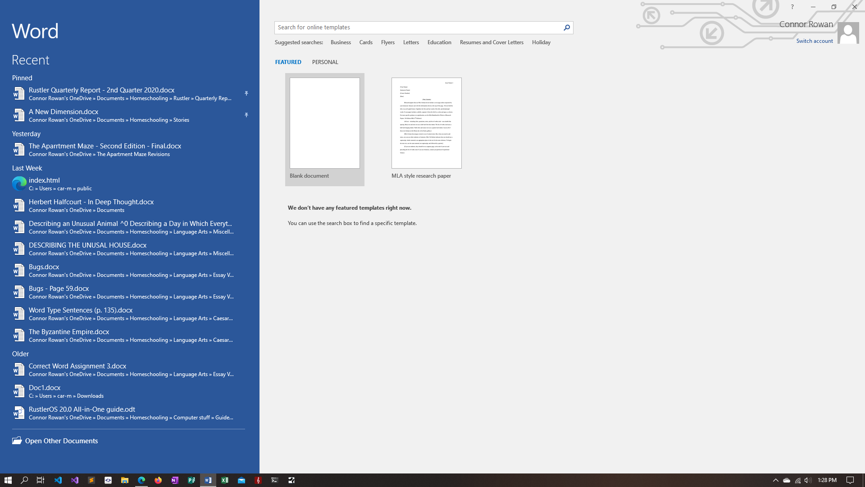Open the Action Center notifications icon
The width and height of the screenshot is (865, 487).
850,480
